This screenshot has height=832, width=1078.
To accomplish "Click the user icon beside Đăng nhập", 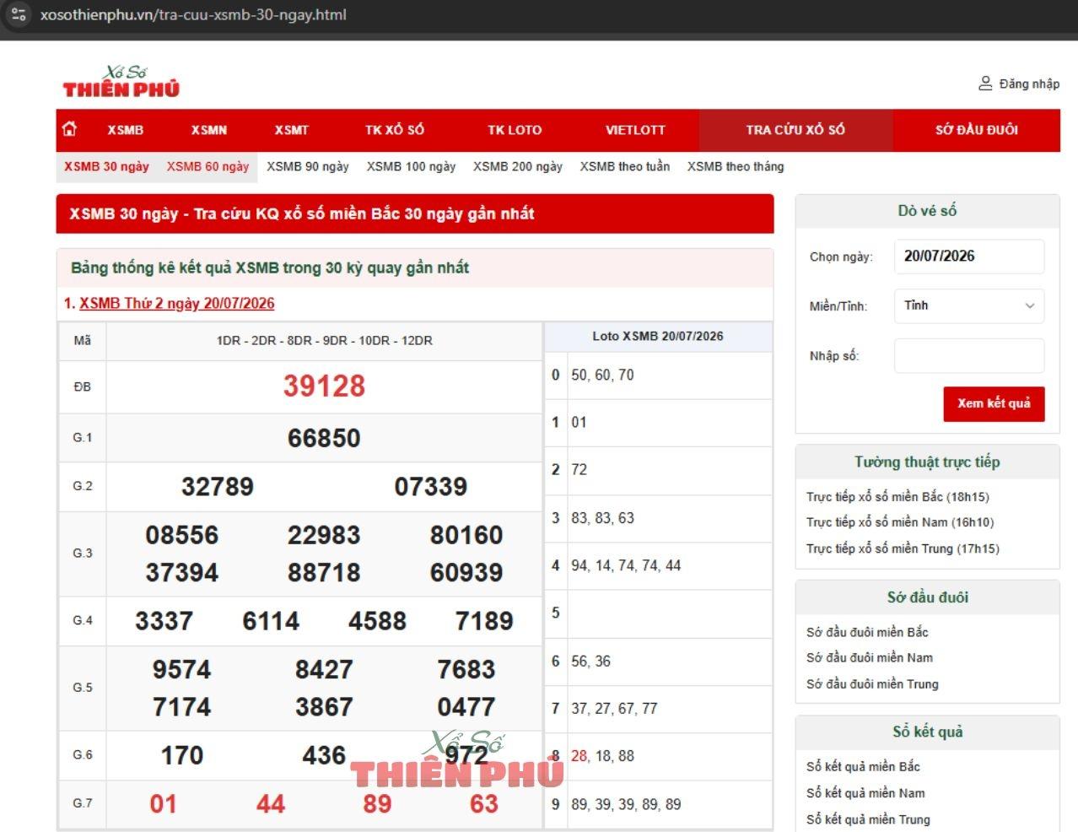I will pyautogui.click(x=985, y=84).
